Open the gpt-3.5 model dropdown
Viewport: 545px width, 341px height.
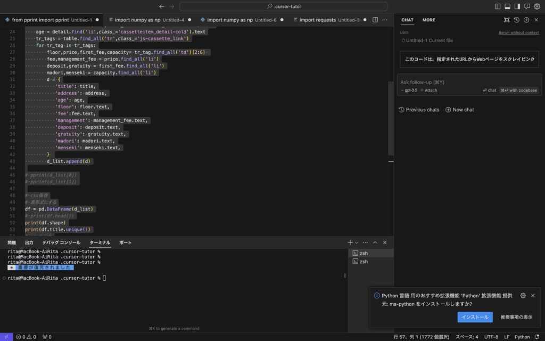409,90
